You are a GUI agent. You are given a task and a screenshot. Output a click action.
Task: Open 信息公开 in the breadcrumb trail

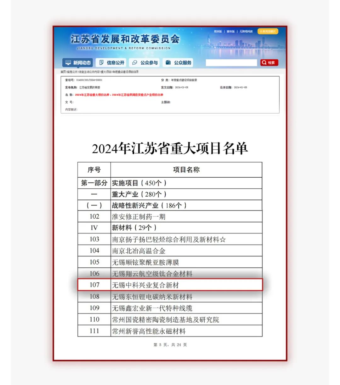pyautogui.click(x=72, y=72)
